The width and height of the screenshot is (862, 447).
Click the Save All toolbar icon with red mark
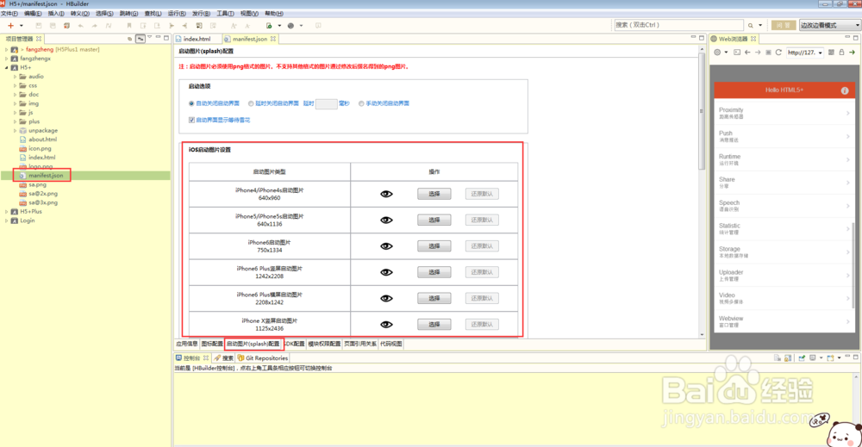point(66,25)
